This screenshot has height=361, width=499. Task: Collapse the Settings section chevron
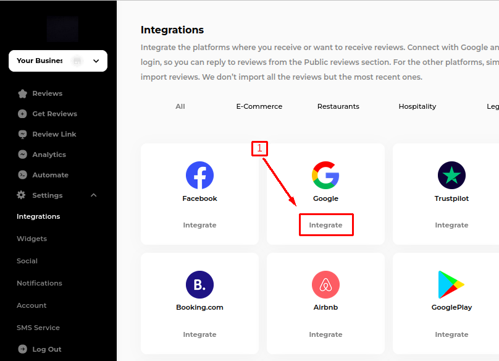pyautogui.click(x=93, y=195)
